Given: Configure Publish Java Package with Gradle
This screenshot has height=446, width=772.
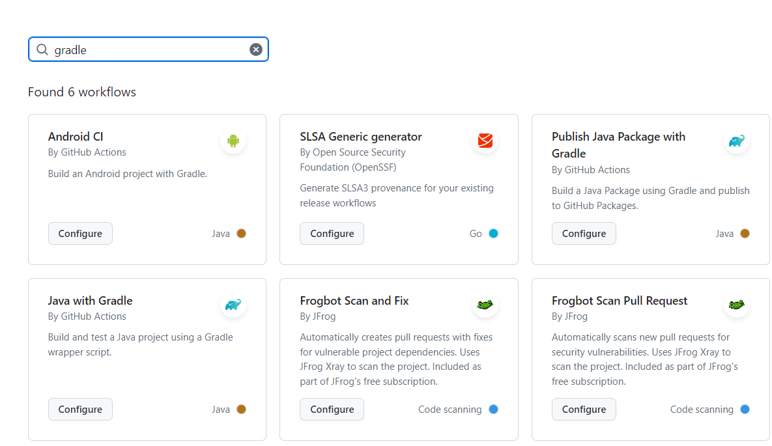Looking at the screenshot, I should coord(584,234).
